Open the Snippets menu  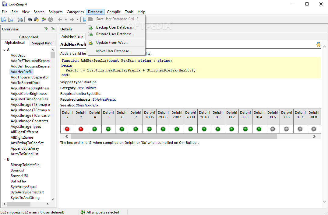56,12
